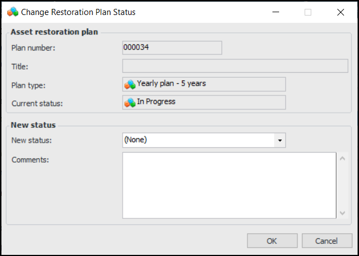
Task: Focus the Comments text area
Action: pos(229,185)
